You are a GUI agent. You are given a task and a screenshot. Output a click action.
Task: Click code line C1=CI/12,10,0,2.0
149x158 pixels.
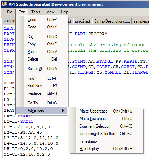click(x=27, y=154)
